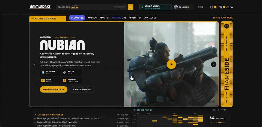Play the Nubian trailer video

pos(171,64)
